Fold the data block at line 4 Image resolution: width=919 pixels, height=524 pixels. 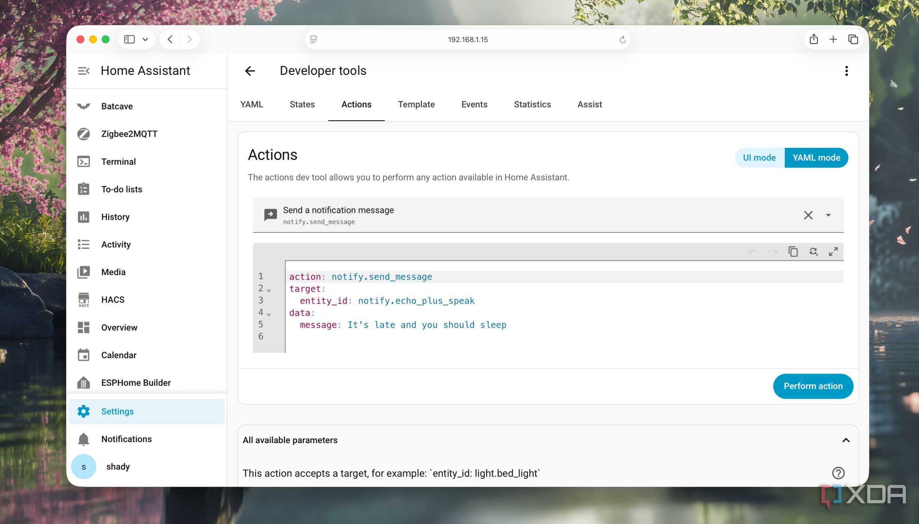pyautogui.click(x=269, y=314)
